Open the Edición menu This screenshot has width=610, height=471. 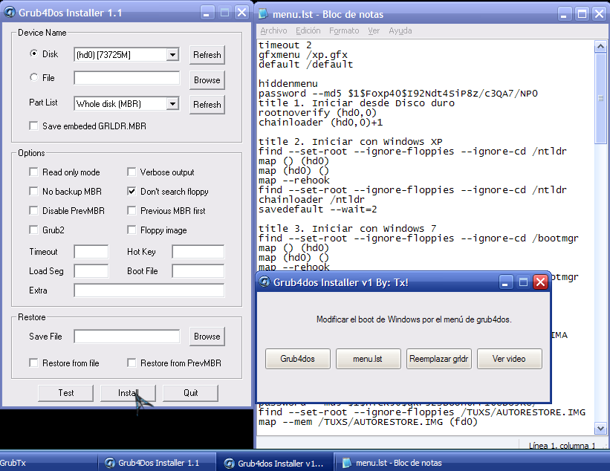308,30
